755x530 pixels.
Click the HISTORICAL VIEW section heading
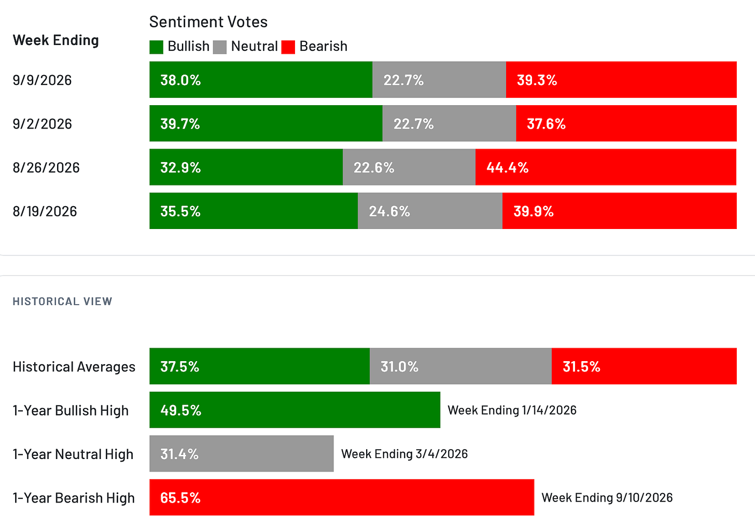[62, 302]
